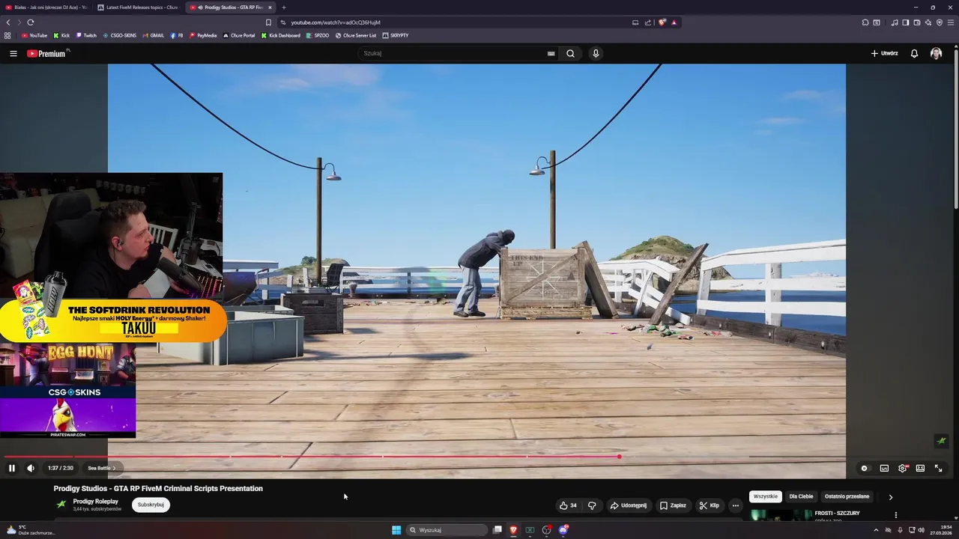Show more filter chips with the right arrow
Viewport: 959px width, 539px height.
coord(890,496)
